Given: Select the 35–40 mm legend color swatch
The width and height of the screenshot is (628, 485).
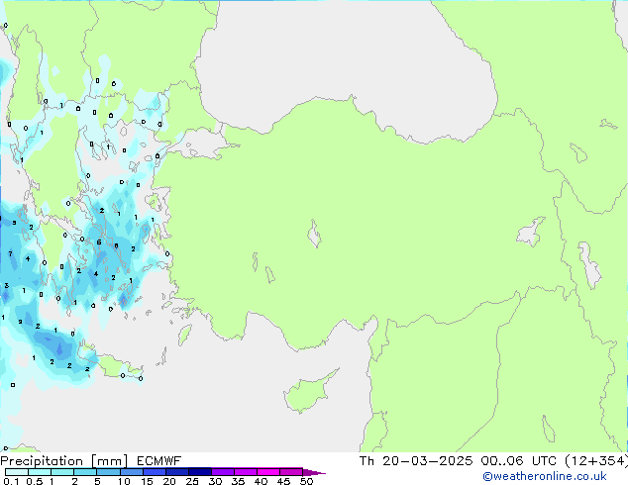Looking at the screenshot, I should point(245,472).
